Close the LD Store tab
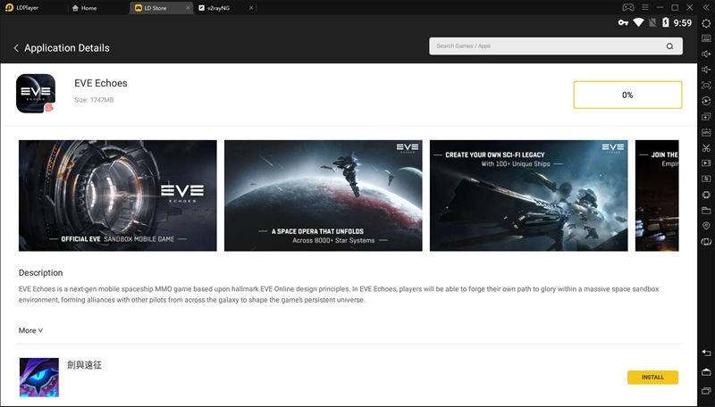The width and height of the screenshot is (715, 407). click(x=186, y=8)
